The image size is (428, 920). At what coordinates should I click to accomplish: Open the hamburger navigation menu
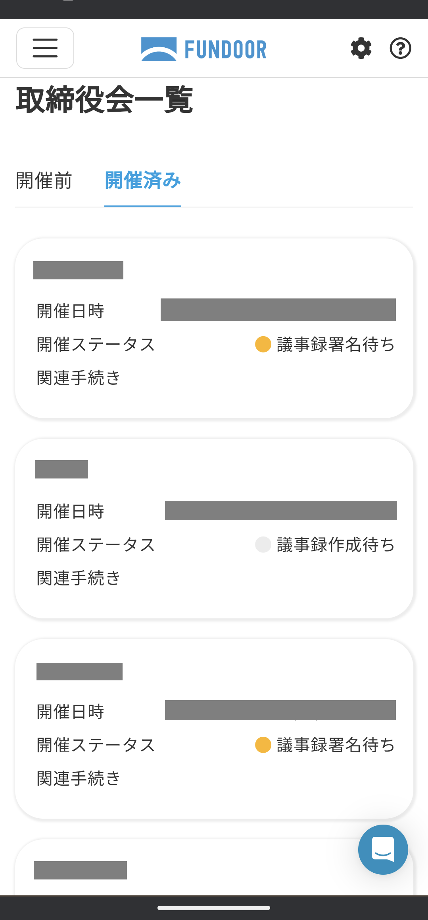(45, 48)
